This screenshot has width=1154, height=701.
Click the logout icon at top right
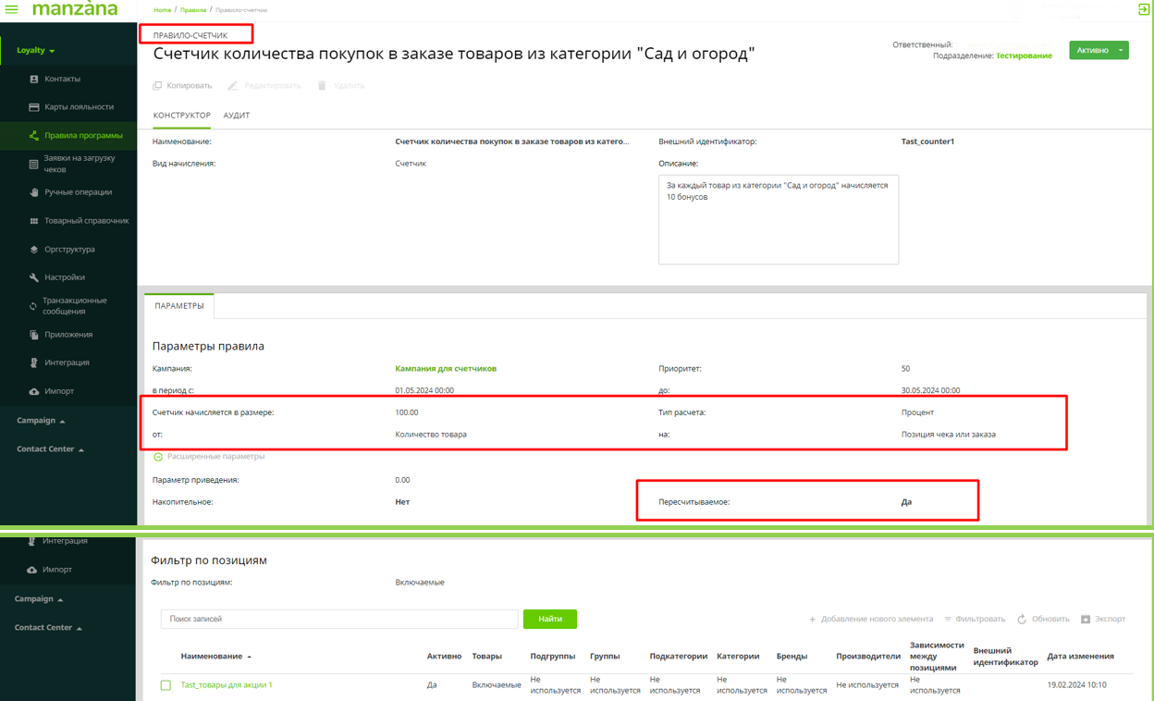point(1143,9)
